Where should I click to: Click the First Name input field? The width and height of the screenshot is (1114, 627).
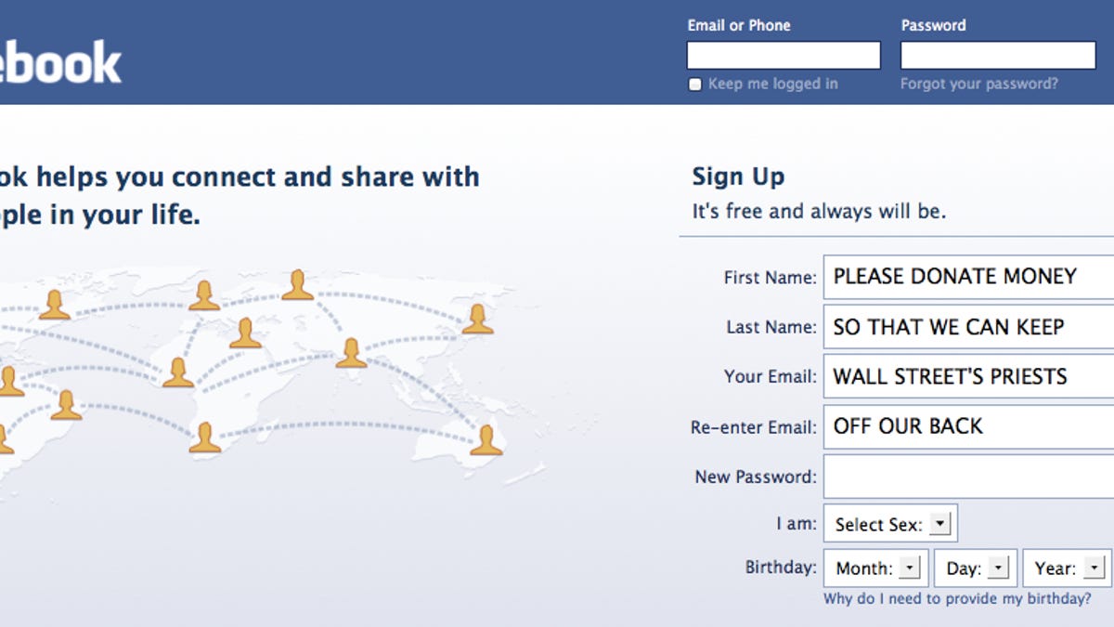click(x=968, y=277)
